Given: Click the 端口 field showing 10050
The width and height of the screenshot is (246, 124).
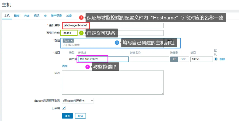Looking at the screenshot, I should [201, 59].
